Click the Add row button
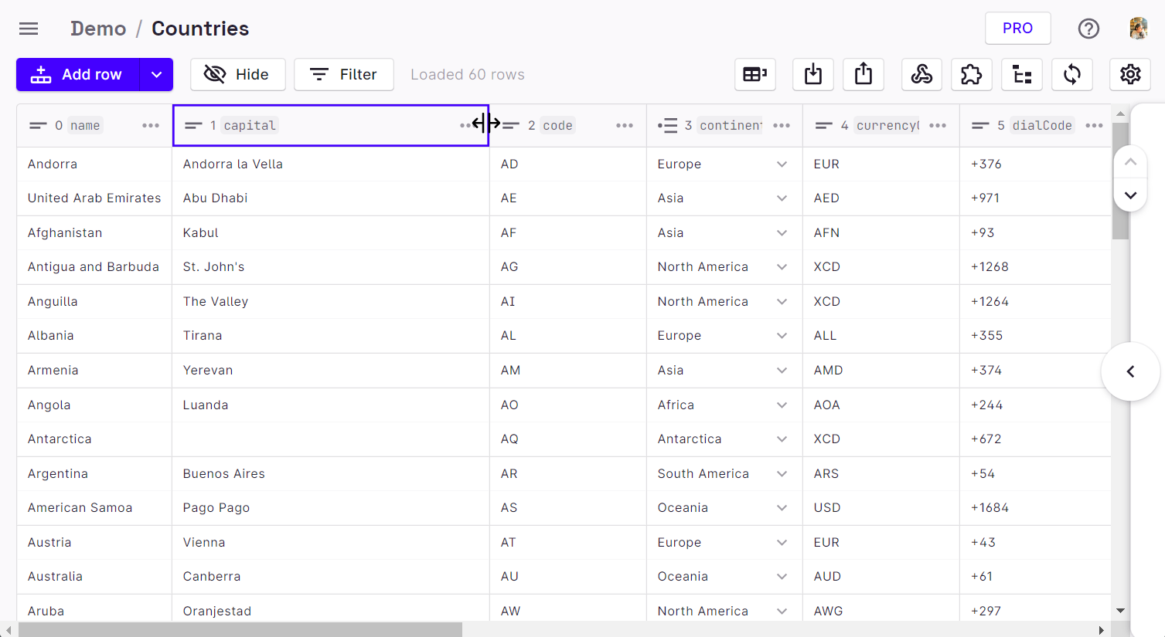The image size is (1165, 637). click(78, 75)
